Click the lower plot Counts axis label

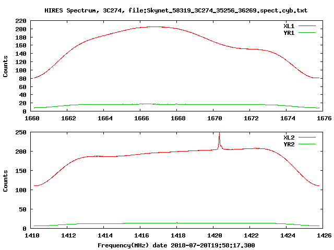5,181
